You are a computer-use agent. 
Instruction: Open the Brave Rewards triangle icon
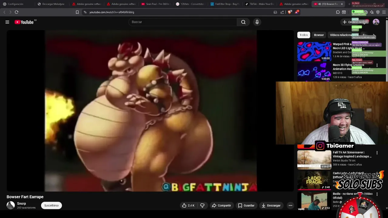tap(296, 12)
